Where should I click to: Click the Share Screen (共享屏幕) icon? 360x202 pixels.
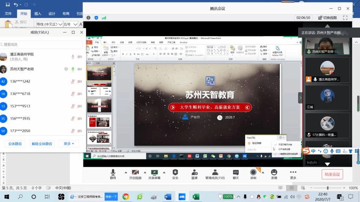(x=154, y=172)
